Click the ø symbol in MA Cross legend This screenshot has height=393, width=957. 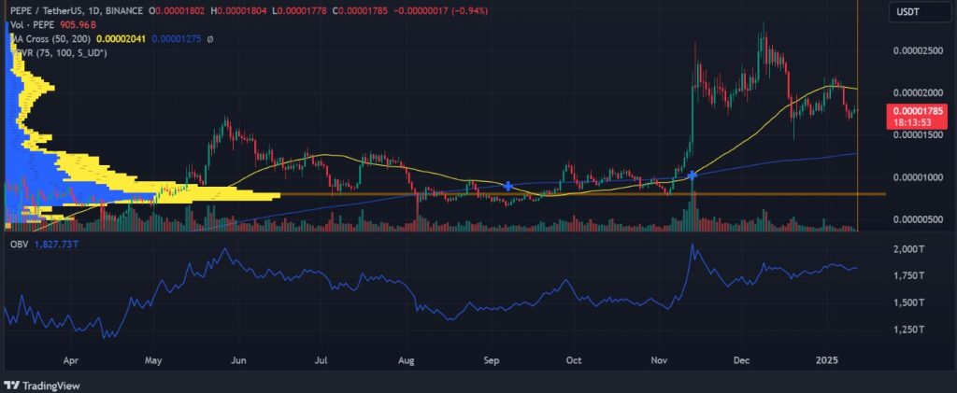click(210, 39)
